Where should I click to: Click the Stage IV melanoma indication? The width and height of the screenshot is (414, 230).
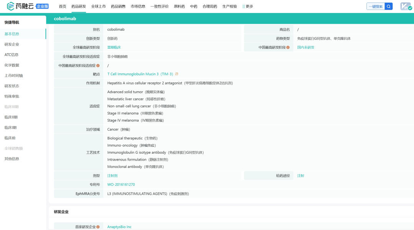136,120
